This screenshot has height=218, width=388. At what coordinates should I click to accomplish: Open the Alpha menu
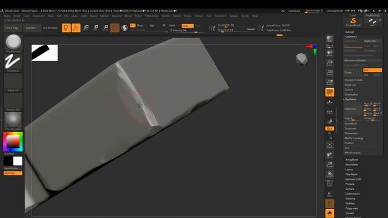point(7,16)
